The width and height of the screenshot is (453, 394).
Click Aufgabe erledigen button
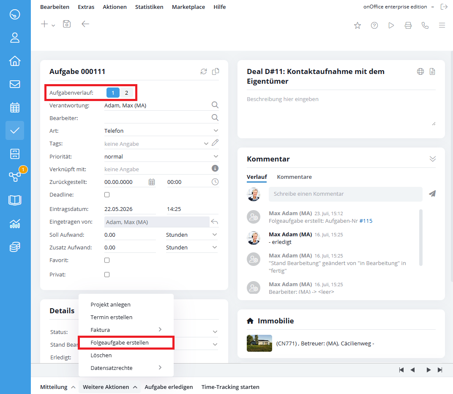pos(169,387)
